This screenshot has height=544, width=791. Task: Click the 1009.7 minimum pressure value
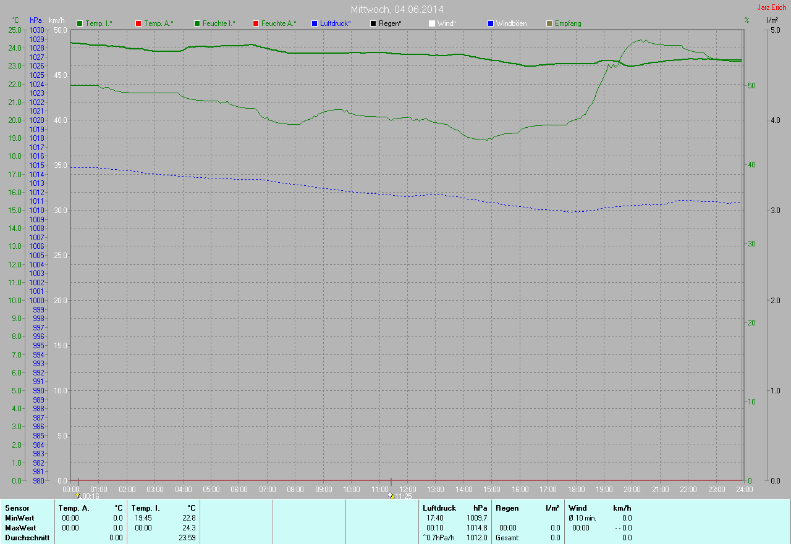pyautogui.click(x=476, y=518)
